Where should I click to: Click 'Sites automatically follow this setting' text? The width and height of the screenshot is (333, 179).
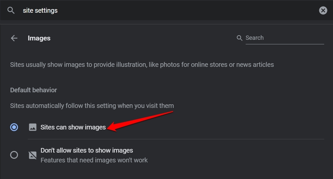point(92,106)
